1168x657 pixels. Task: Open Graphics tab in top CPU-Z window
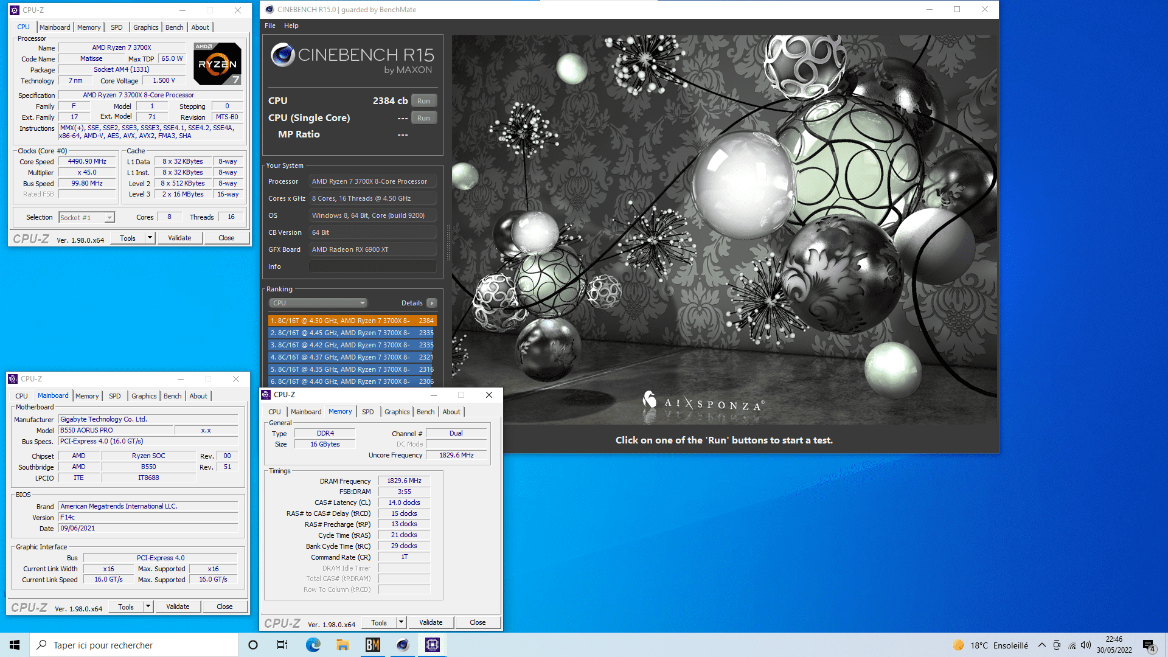click(x=146, y=27)
